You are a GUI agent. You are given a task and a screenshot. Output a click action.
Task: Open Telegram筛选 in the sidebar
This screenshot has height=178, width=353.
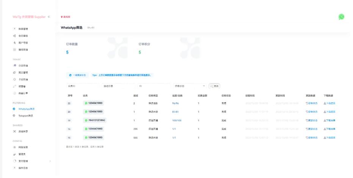[25, 116]
